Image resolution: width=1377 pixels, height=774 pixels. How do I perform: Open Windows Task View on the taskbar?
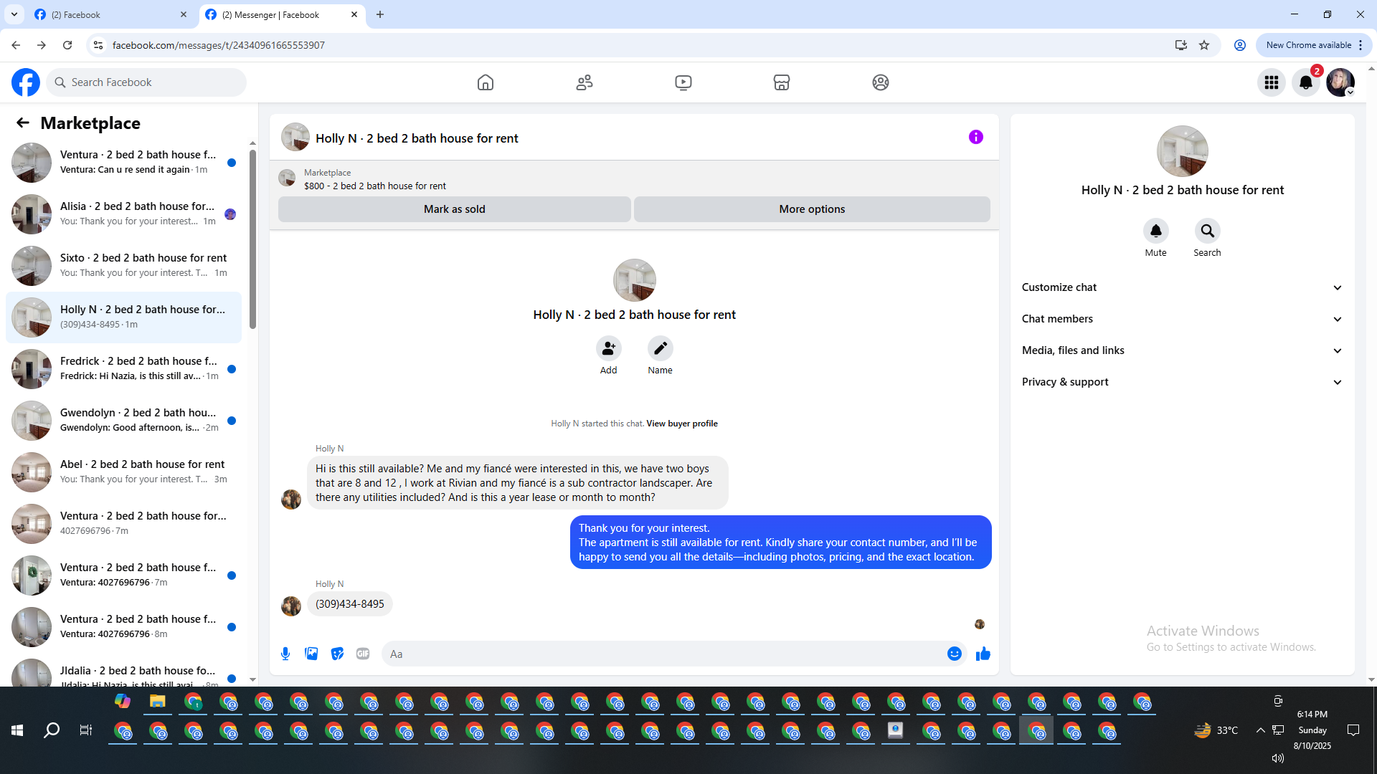coord(85,730)
